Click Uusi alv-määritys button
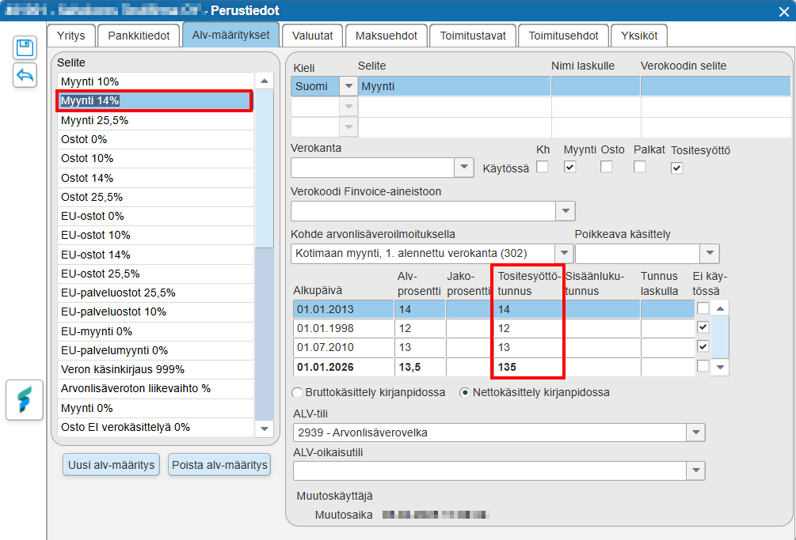This screenshot has height=540, width=796. [111, 465]
